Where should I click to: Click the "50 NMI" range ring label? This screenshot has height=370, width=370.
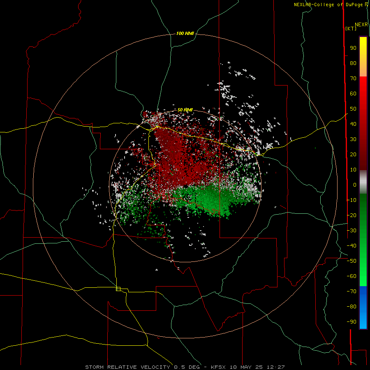[x=185, y=110]
